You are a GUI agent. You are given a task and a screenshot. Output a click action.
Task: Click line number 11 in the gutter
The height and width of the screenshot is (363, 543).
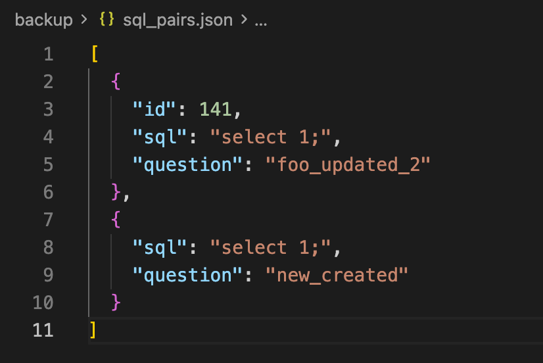tap(43, 330)
